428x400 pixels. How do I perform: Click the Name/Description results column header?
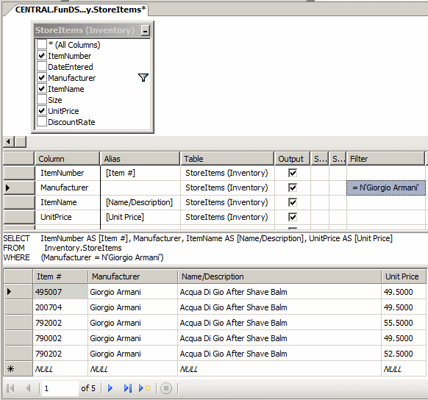click(279, 276)
